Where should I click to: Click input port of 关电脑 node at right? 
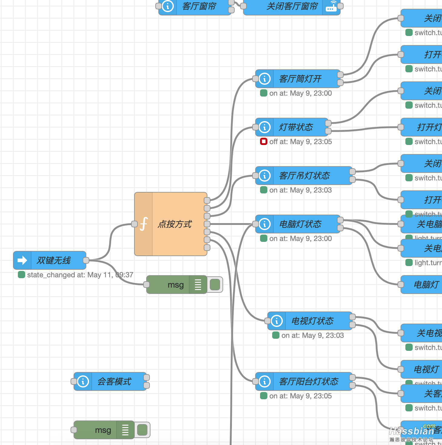tap(401, 224)
